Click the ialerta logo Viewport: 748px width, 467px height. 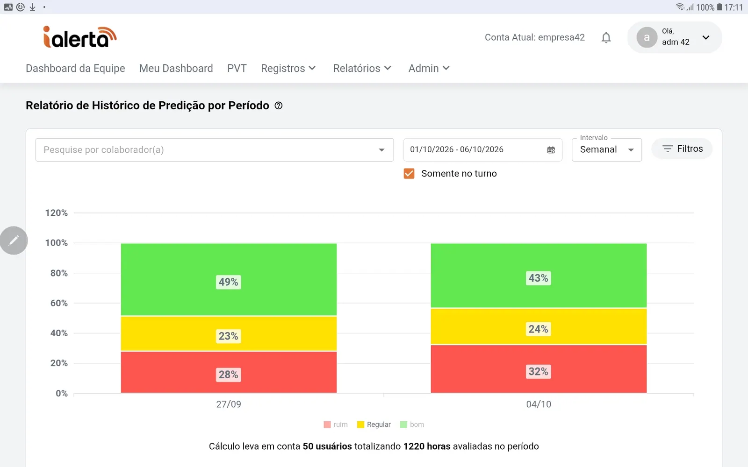point(79,37)
